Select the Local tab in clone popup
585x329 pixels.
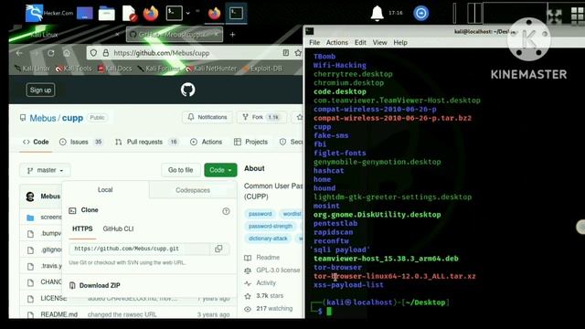(x=105, y=190)
